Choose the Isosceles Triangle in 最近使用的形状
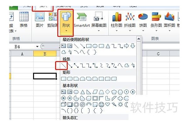The width and height of the screenshot is (189, 126). pos(108,46)
